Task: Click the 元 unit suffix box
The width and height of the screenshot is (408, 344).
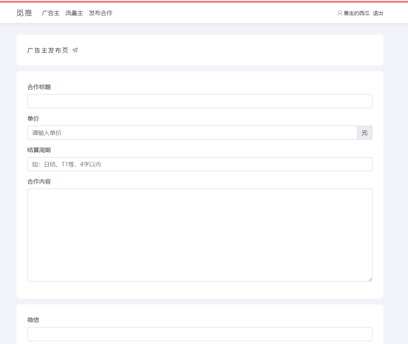Action: click(x=364, y=133)
